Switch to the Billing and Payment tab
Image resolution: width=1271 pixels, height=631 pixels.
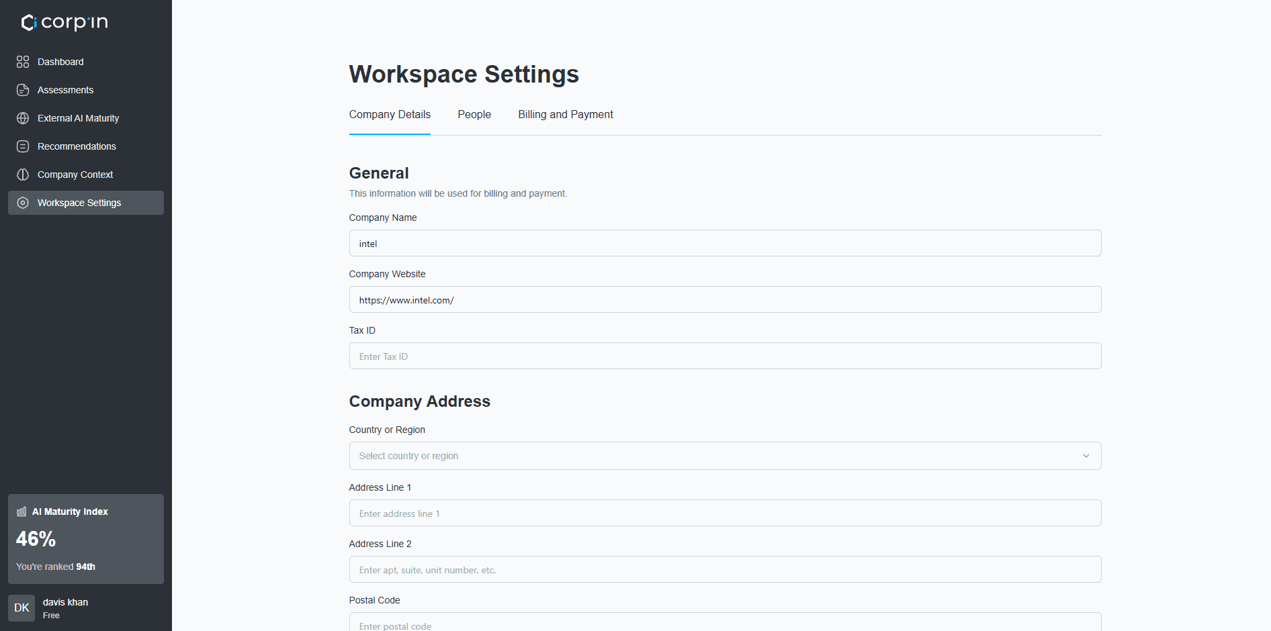click(566, 115)
